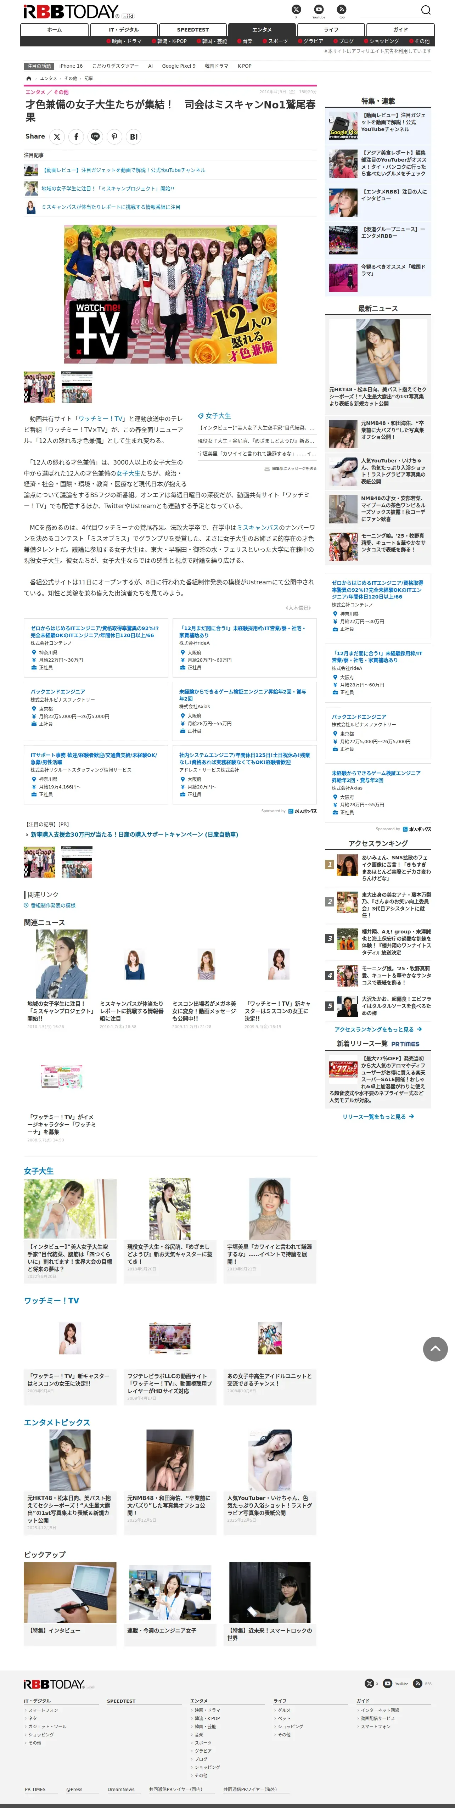The width and height of the screenshot is (455, 1808).
Task: Open 地域の女子学生に注目 featured article link
Action: (x=107, y=189)
